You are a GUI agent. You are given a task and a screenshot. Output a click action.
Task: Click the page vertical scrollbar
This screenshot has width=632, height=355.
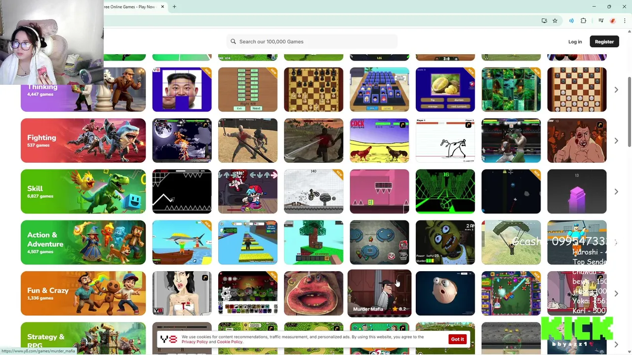[x=629, y=111]
